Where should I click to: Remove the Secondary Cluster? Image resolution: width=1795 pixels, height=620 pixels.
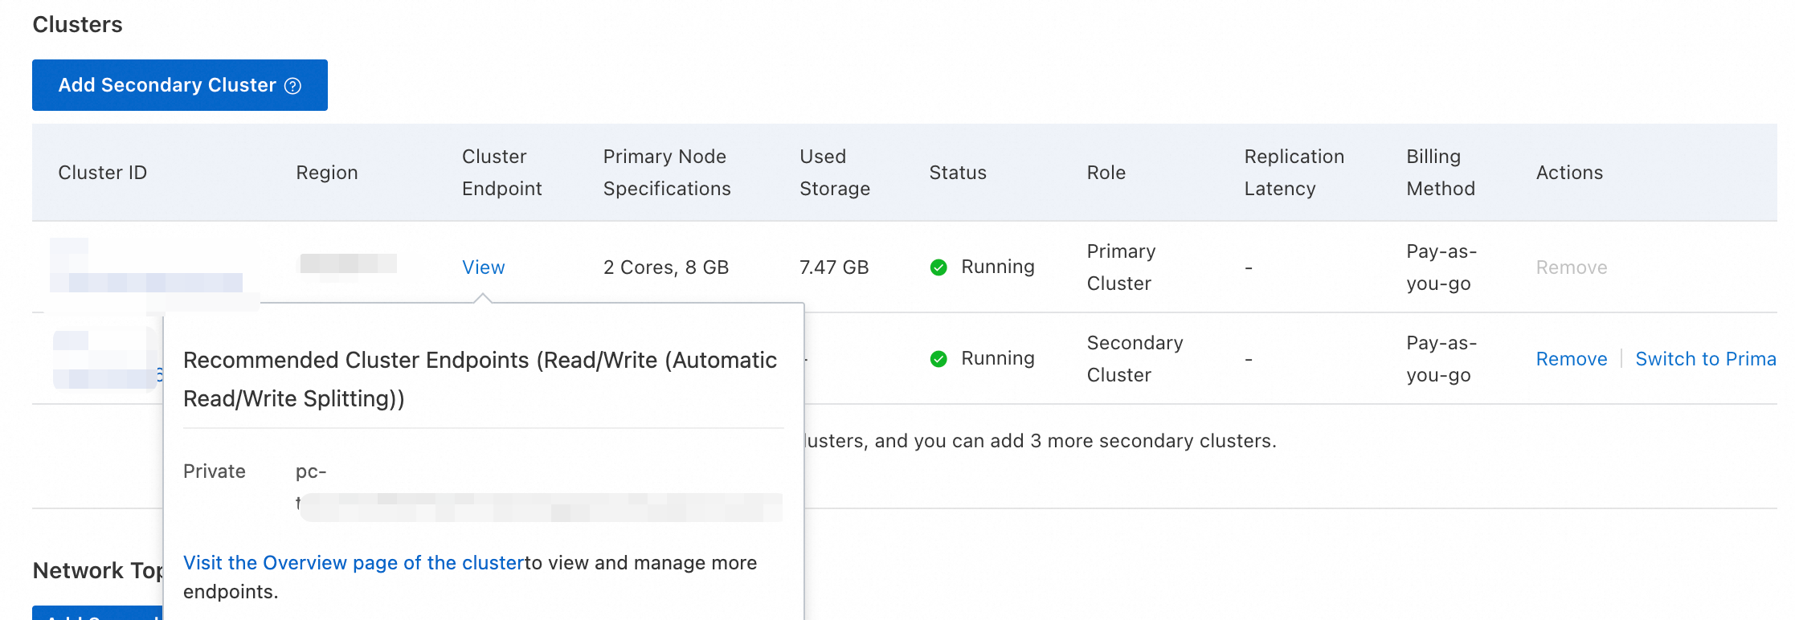(x=1571, y=359)
